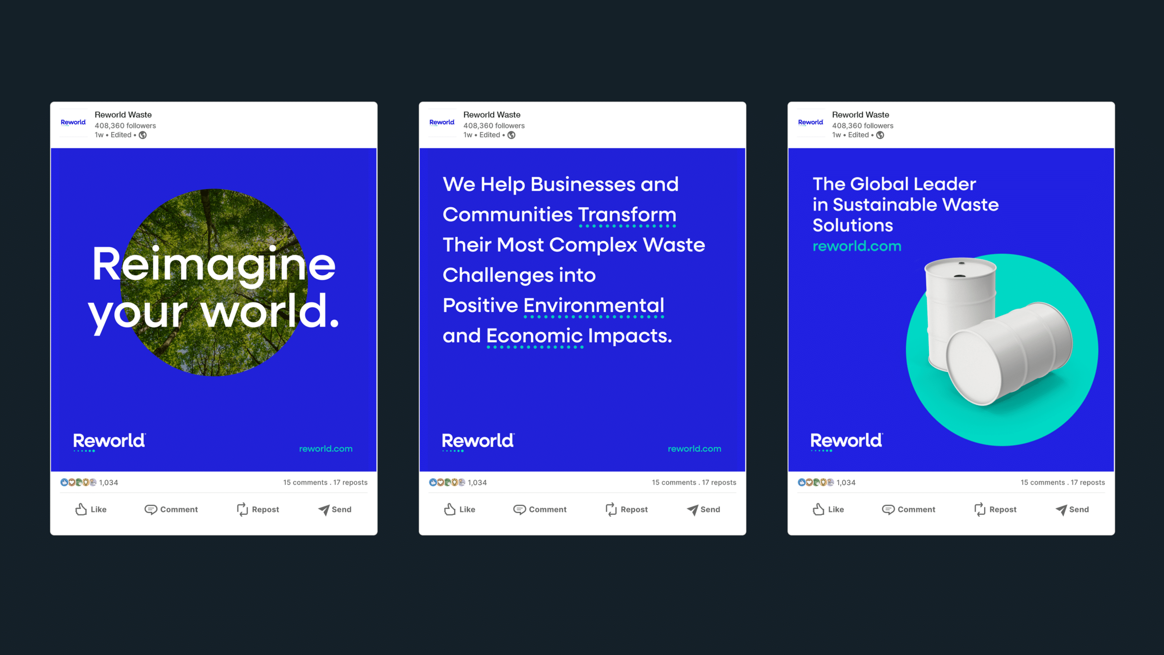Click globe visibility icon on We Help Businesses post

[512, 135]
